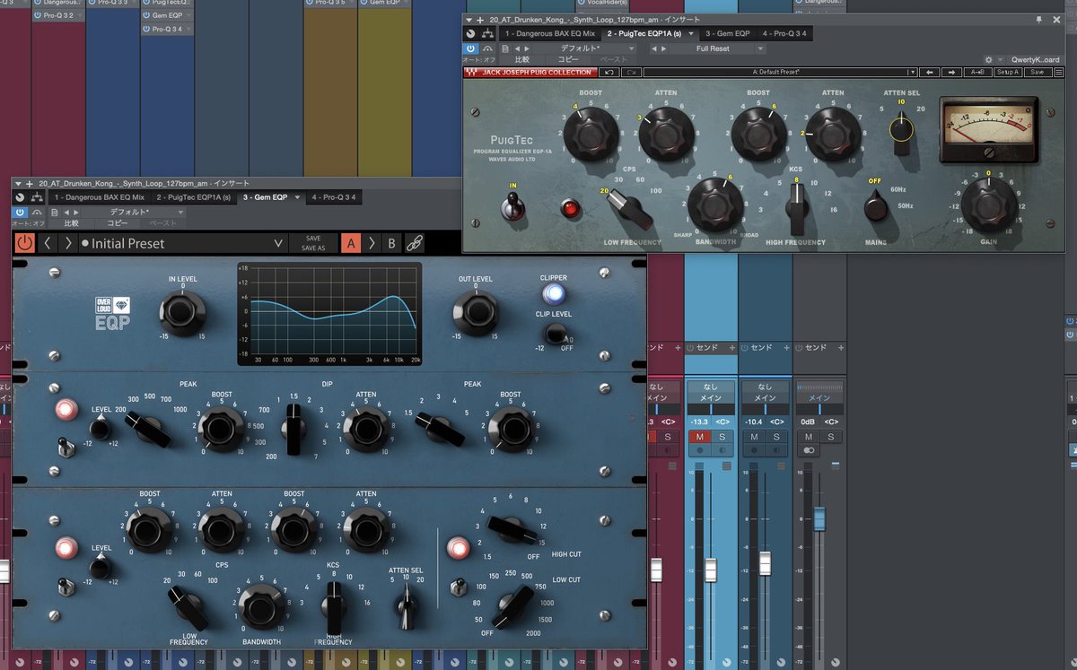Viewport: 1077px width, 670px height.
Task: Click bypass power icon in Gem EQP window
Action: [x=20, y=212]
